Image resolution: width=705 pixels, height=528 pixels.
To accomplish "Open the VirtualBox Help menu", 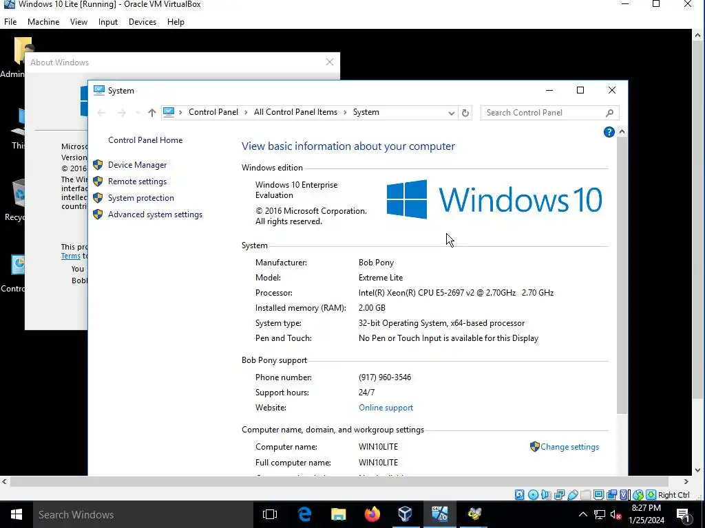I will pyautogui.click(x=176, y=22).
